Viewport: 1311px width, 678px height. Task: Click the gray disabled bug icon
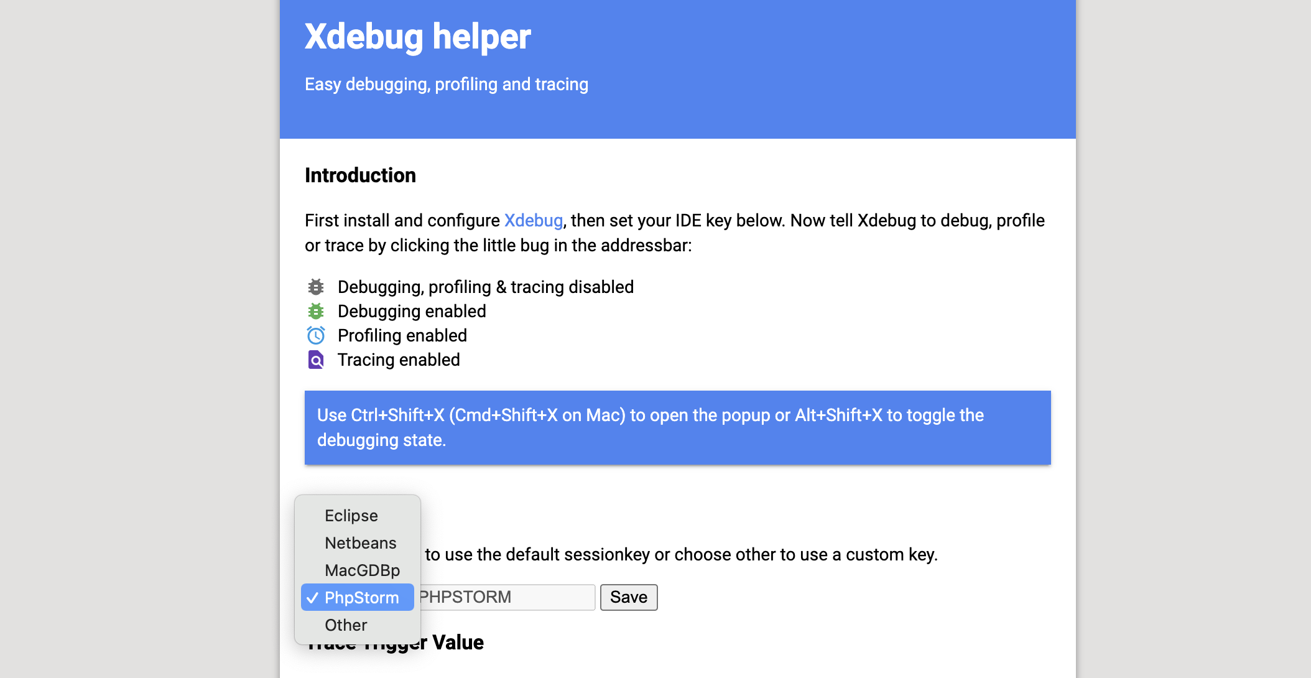(x=316, y=287)
